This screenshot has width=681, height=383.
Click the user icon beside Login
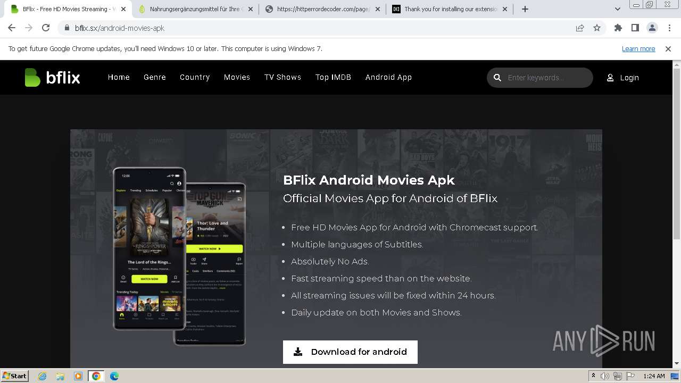tap(610, 78)
